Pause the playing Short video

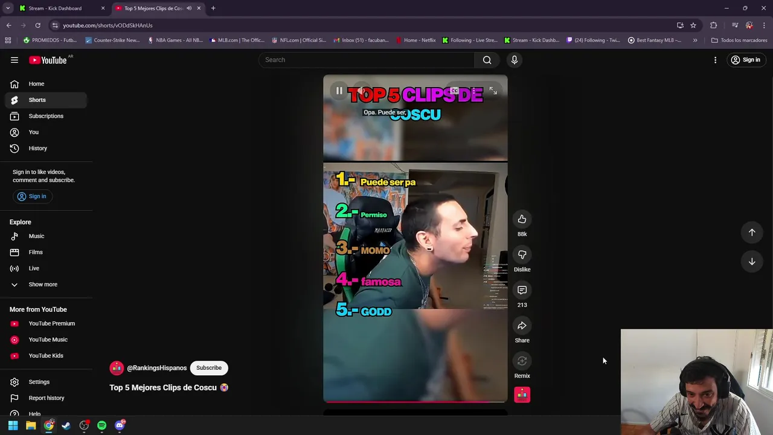click(x=339, y=91)
